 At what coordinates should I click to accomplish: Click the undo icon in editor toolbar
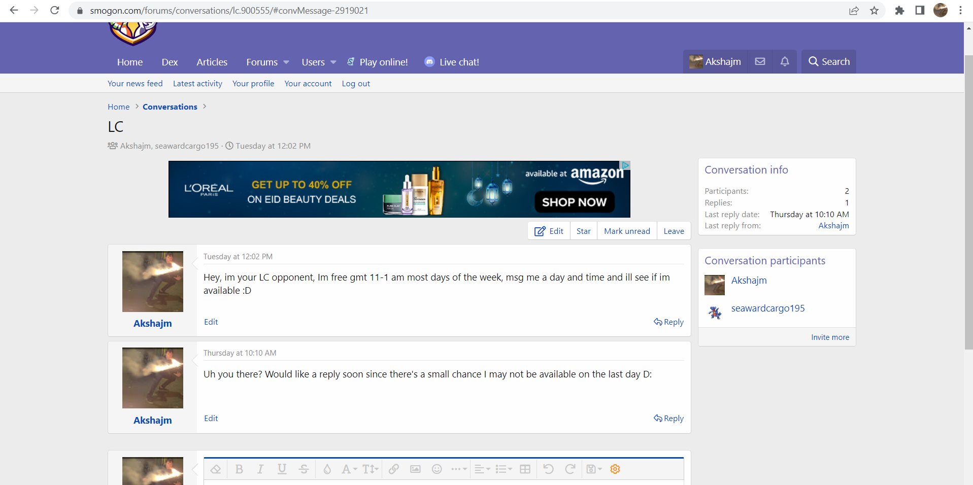(x=548, y=469)
